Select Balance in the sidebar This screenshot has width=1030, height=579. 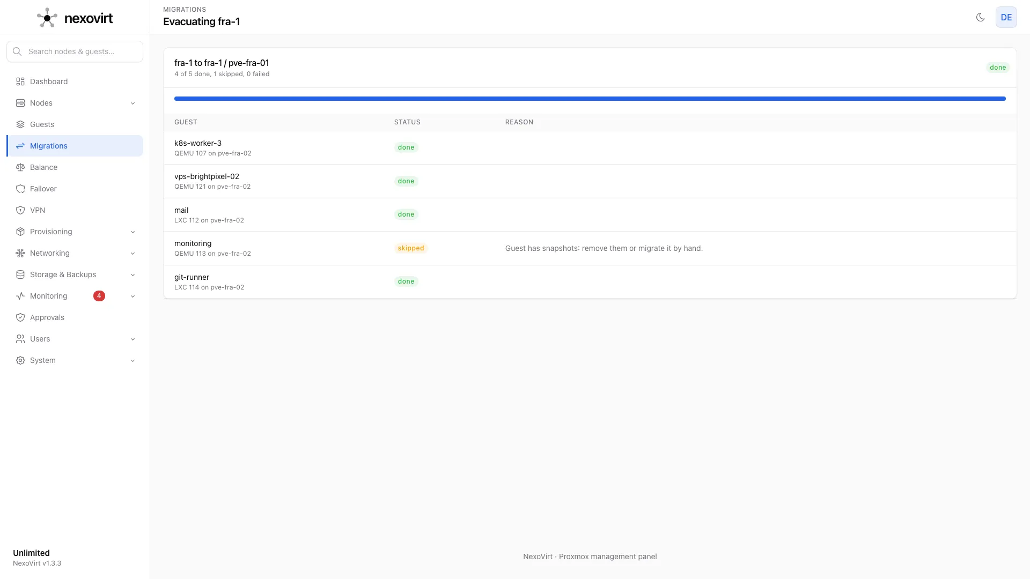75,167
